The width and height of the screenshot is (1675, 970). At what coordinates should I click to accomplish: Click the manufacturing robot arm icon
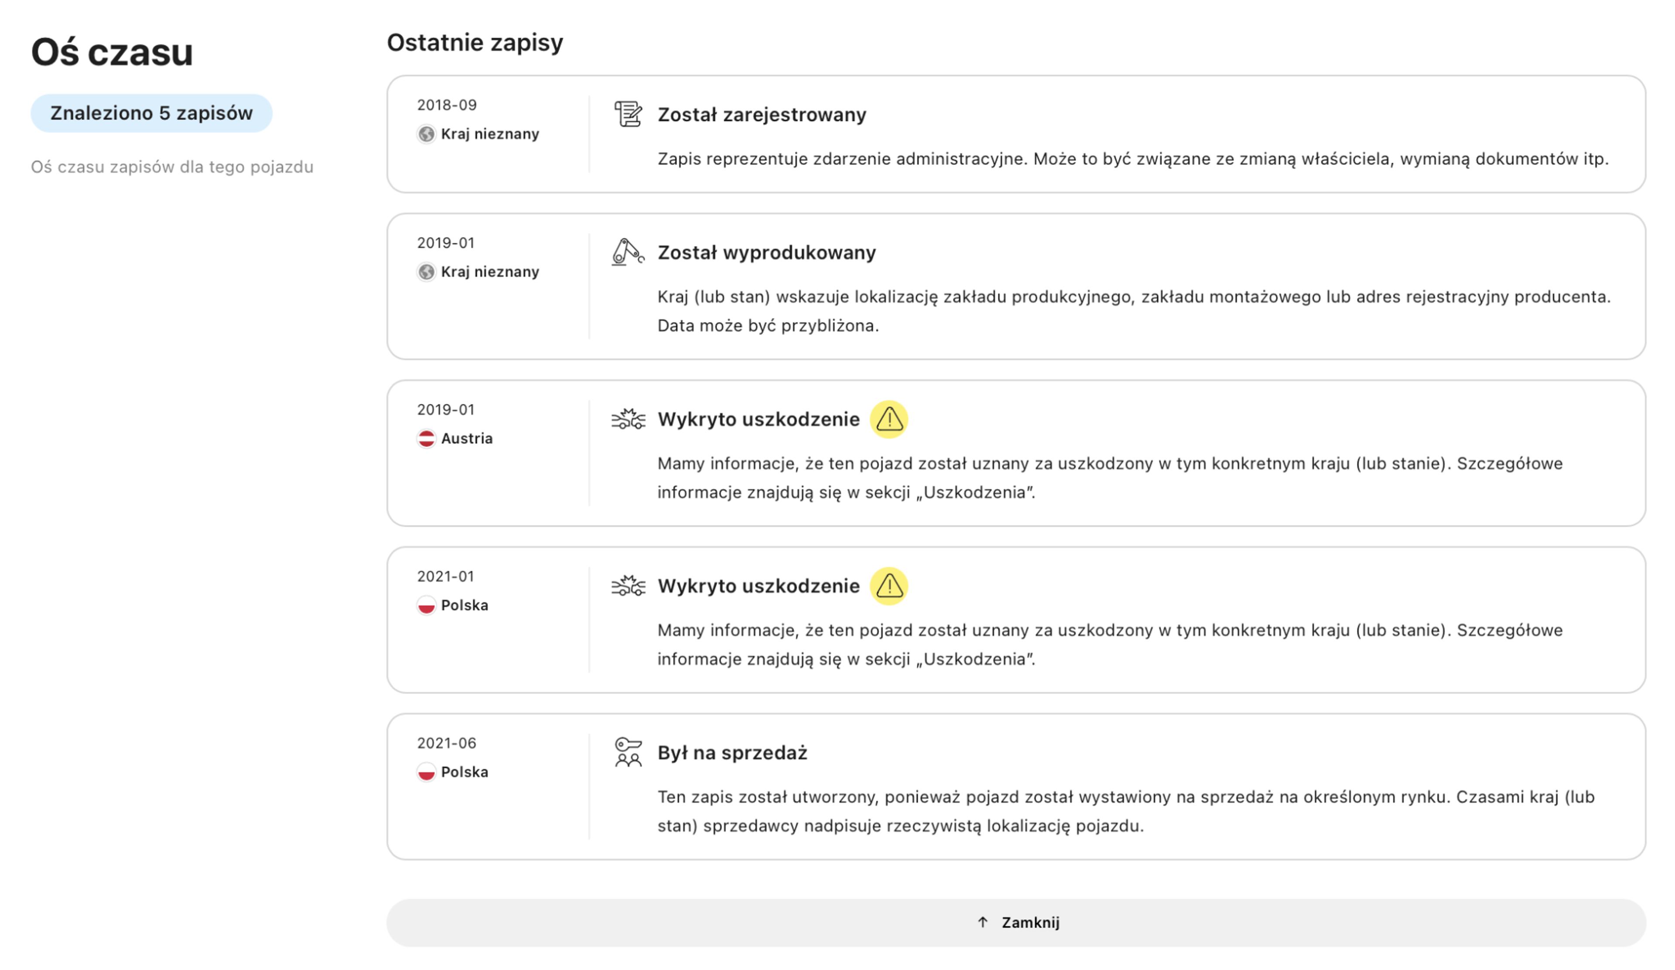[x=627, y=253]
